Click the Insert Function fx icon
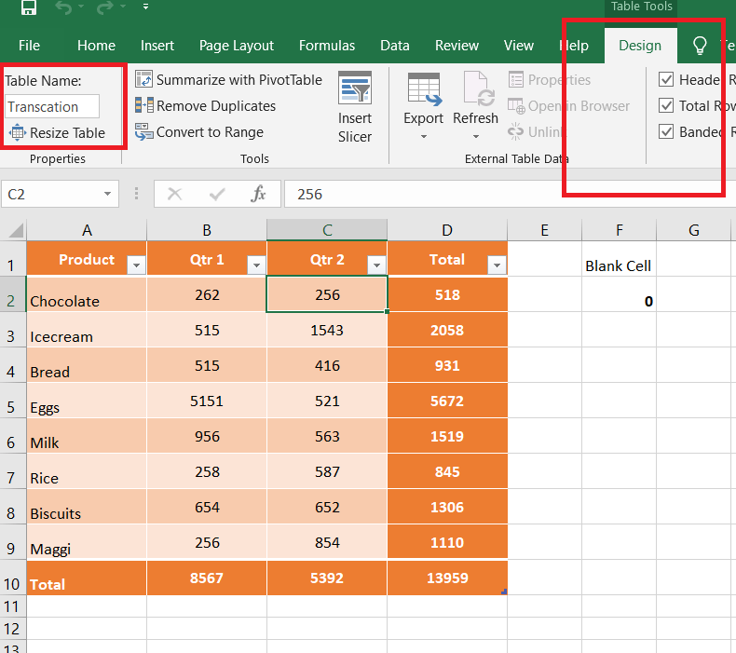Viewport: 736px width, 653px height. pyautogui.click(x=258, y=194)
